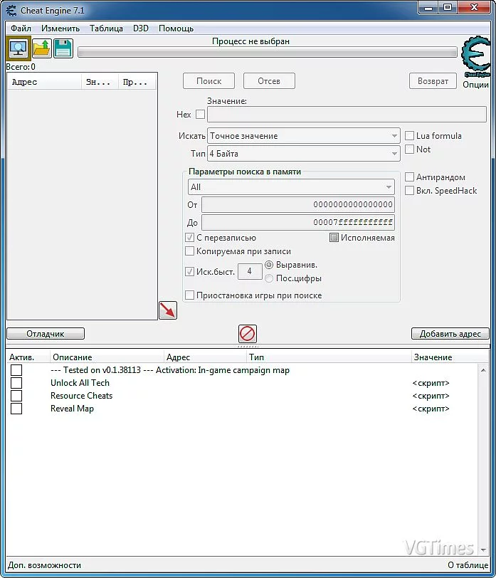The width and height of the screenshot is (496, 578).
Task: Click red arrow to copy selected addresses
Action: coord(168,310)
